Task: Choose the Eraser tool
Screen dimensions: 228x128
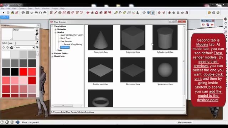Action: click(17, 13)
